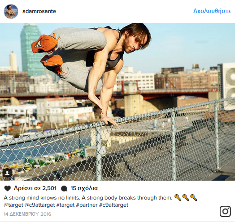The height and width of the screenshot is (222, 235).
Task: Follow the account via Ακολουθήστε
Action: (x=212, y=11)
